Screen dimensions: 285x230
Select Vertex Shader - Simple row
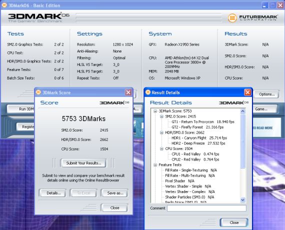[x=188, y=186]
